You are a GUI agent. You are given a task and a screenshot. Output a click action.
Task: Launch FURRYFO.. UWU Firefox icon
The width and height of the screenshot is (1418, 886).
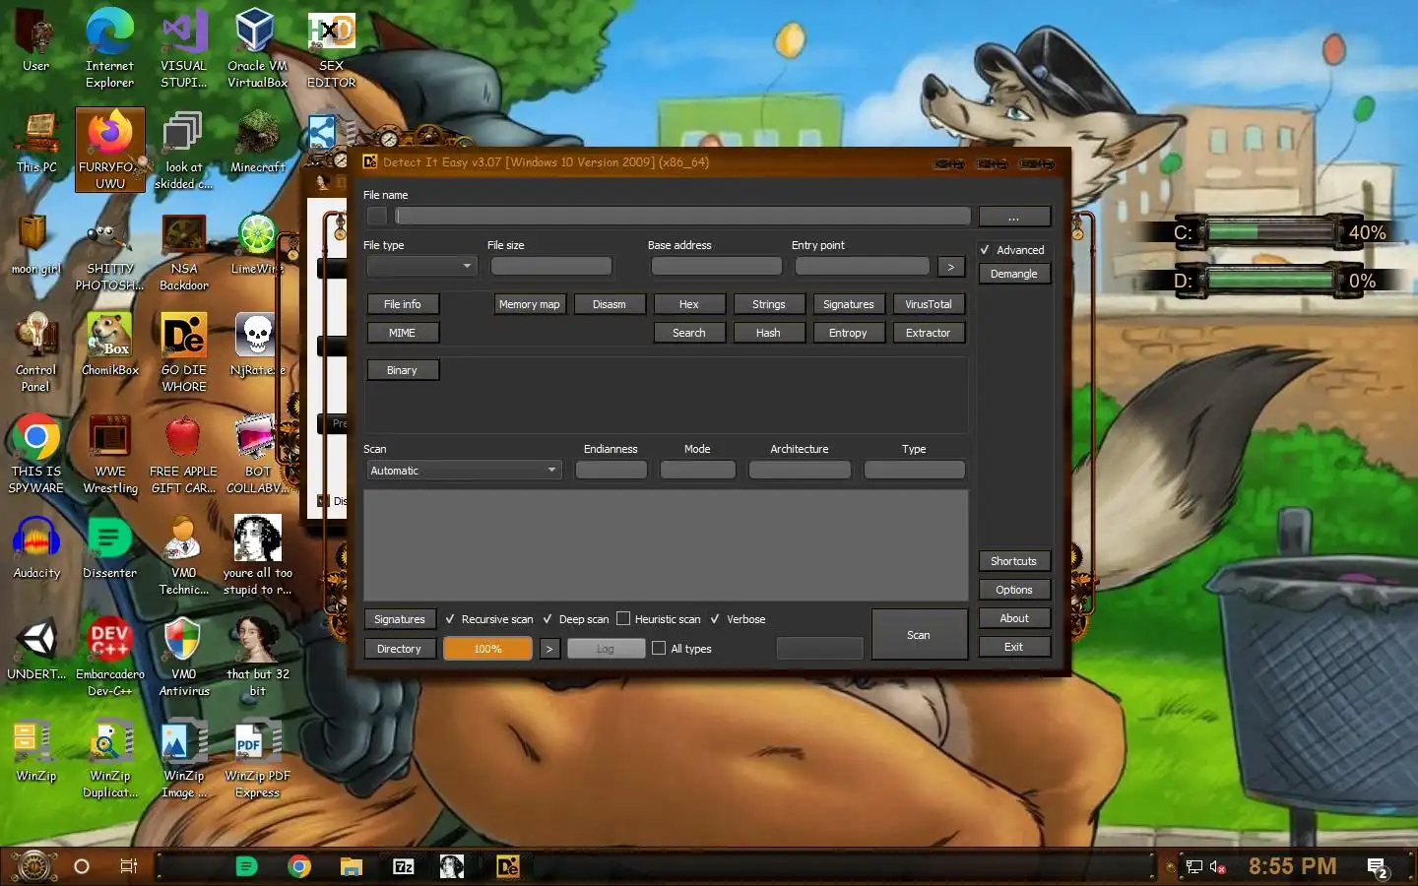point(110,150)
